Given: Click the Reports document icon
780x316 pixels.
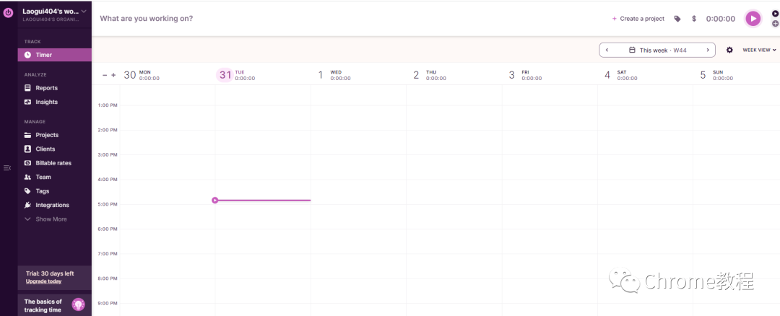Looking at the screenshot, I should [28, 88].
